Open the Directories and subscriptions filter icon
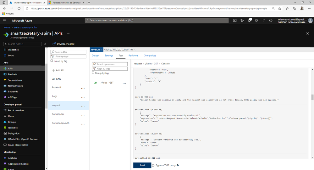The height and width of the screenshot is (170, 314). pyautogui.click(x=242, y=20)
